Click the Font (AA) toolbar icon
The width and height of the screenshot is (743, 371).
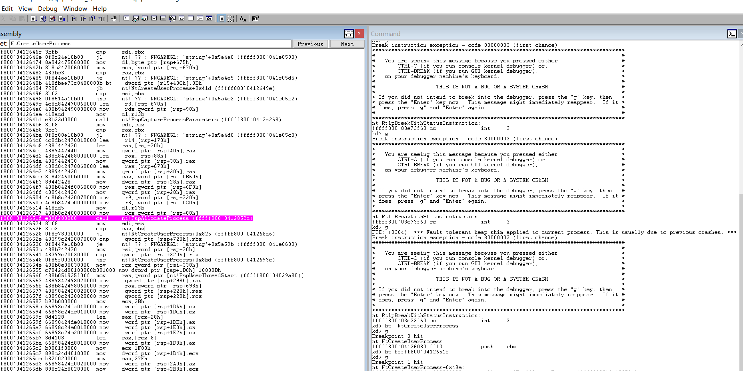[x=243, y=18]
